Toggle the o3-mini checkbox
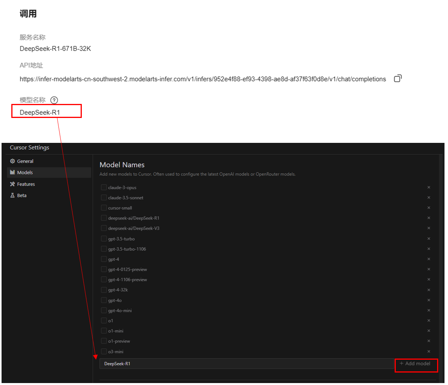Viewport: 448px width, 385px height. click(x=104, y=351)
